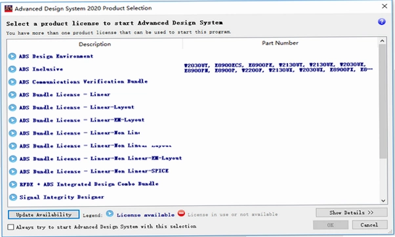Select the Signal Integrity Designer icon
395x237 pixels.
click(x=12, y=197)
